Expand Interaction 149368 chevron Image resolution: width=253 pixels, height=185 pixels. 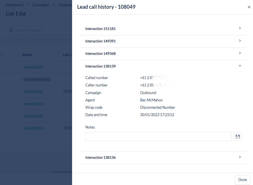240,53
